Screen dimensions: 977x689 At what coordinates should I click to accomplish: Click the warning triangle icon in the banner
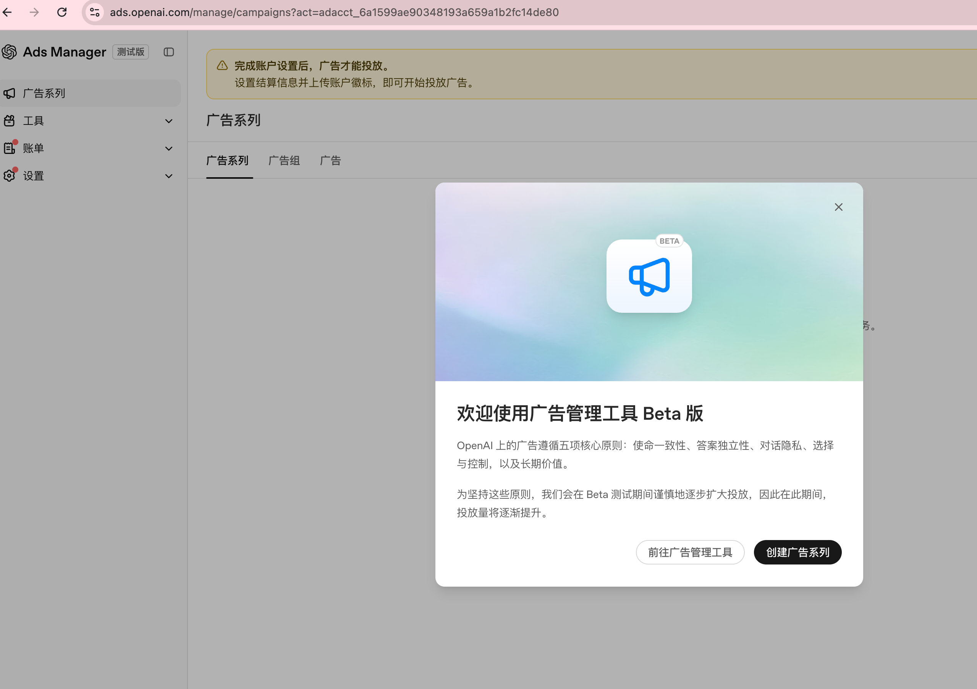(x=222, y=66)
